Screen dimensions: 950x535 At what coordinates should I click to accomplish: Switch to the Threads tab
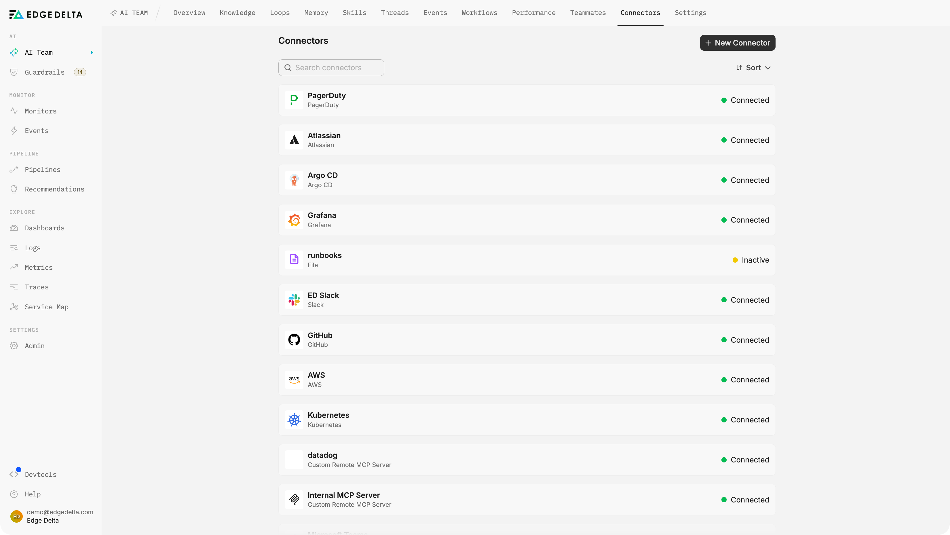[x=395, y=13]
